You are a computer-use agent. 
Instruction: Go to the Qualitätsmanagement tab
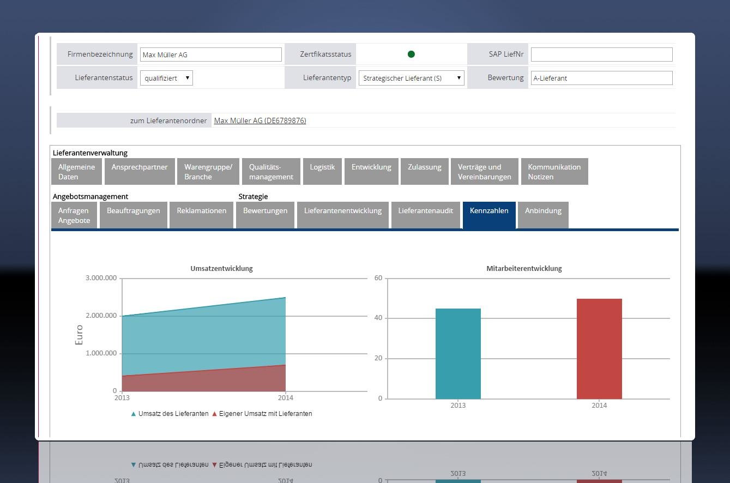271,172
